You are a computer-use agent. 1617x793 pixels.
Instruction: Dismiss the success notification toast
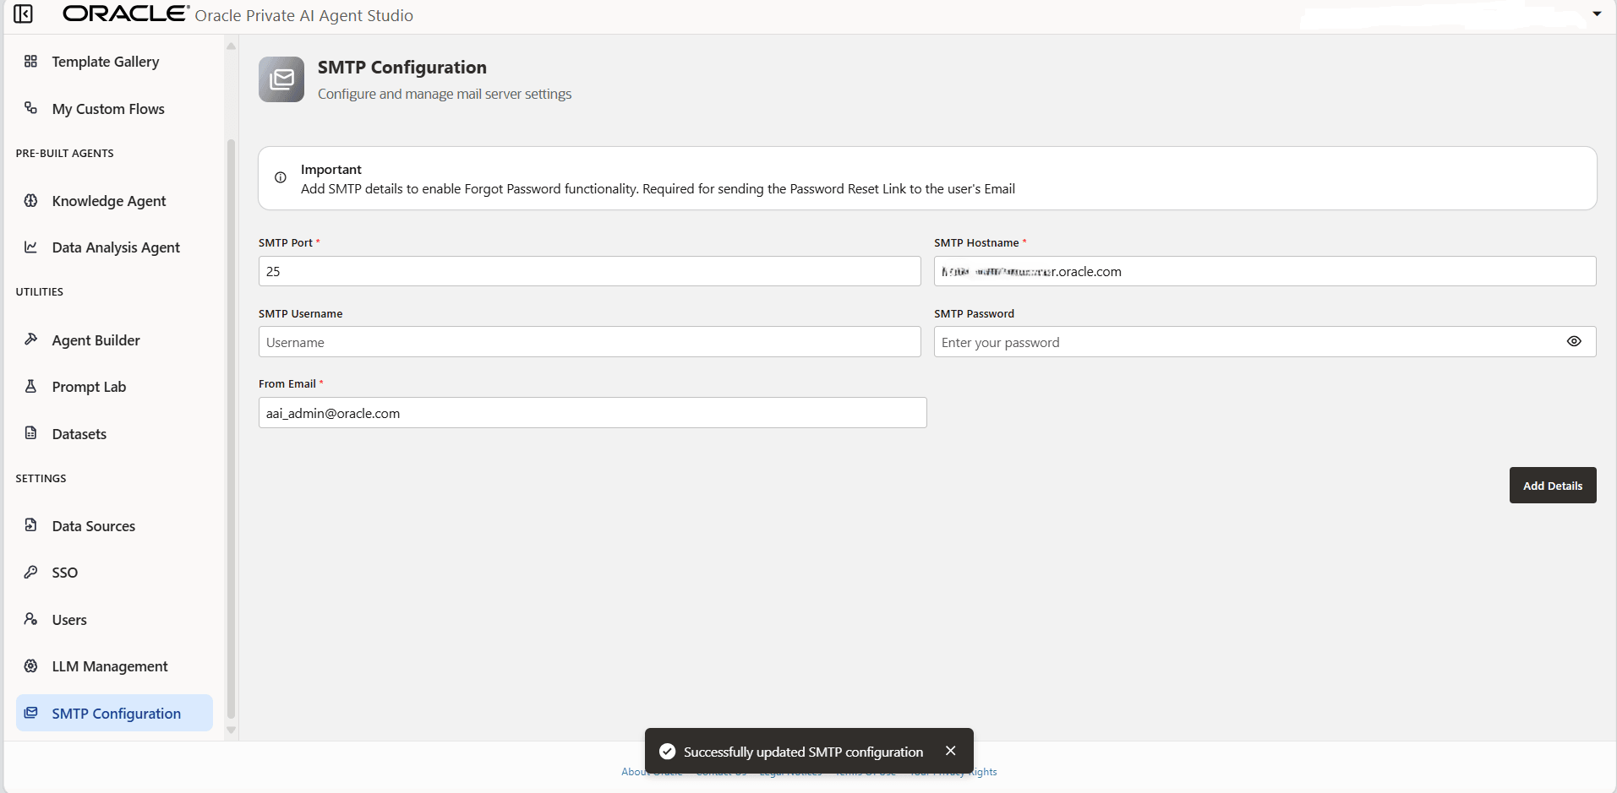pos(950,750)
